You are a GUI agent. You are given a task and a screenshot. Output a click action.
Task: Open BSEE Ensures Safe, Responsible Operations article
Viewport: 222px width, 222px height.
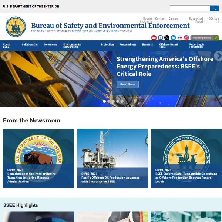(x=186, y=178)
